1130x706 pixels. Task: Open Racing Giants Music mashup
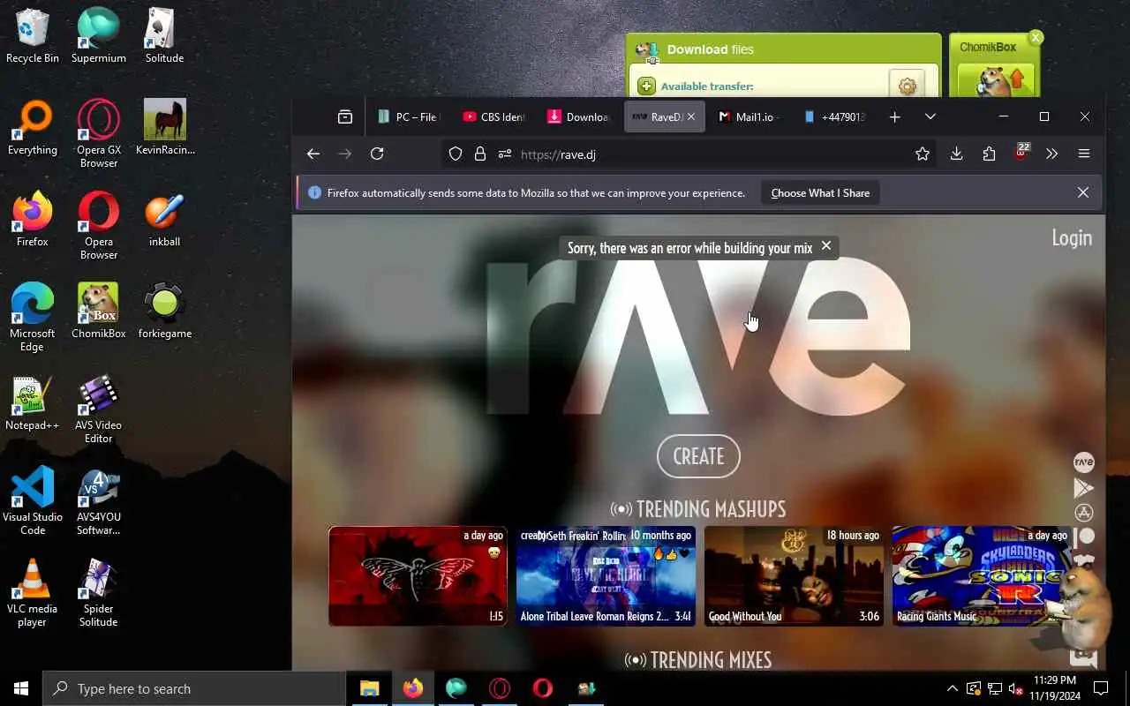point(982,575)
